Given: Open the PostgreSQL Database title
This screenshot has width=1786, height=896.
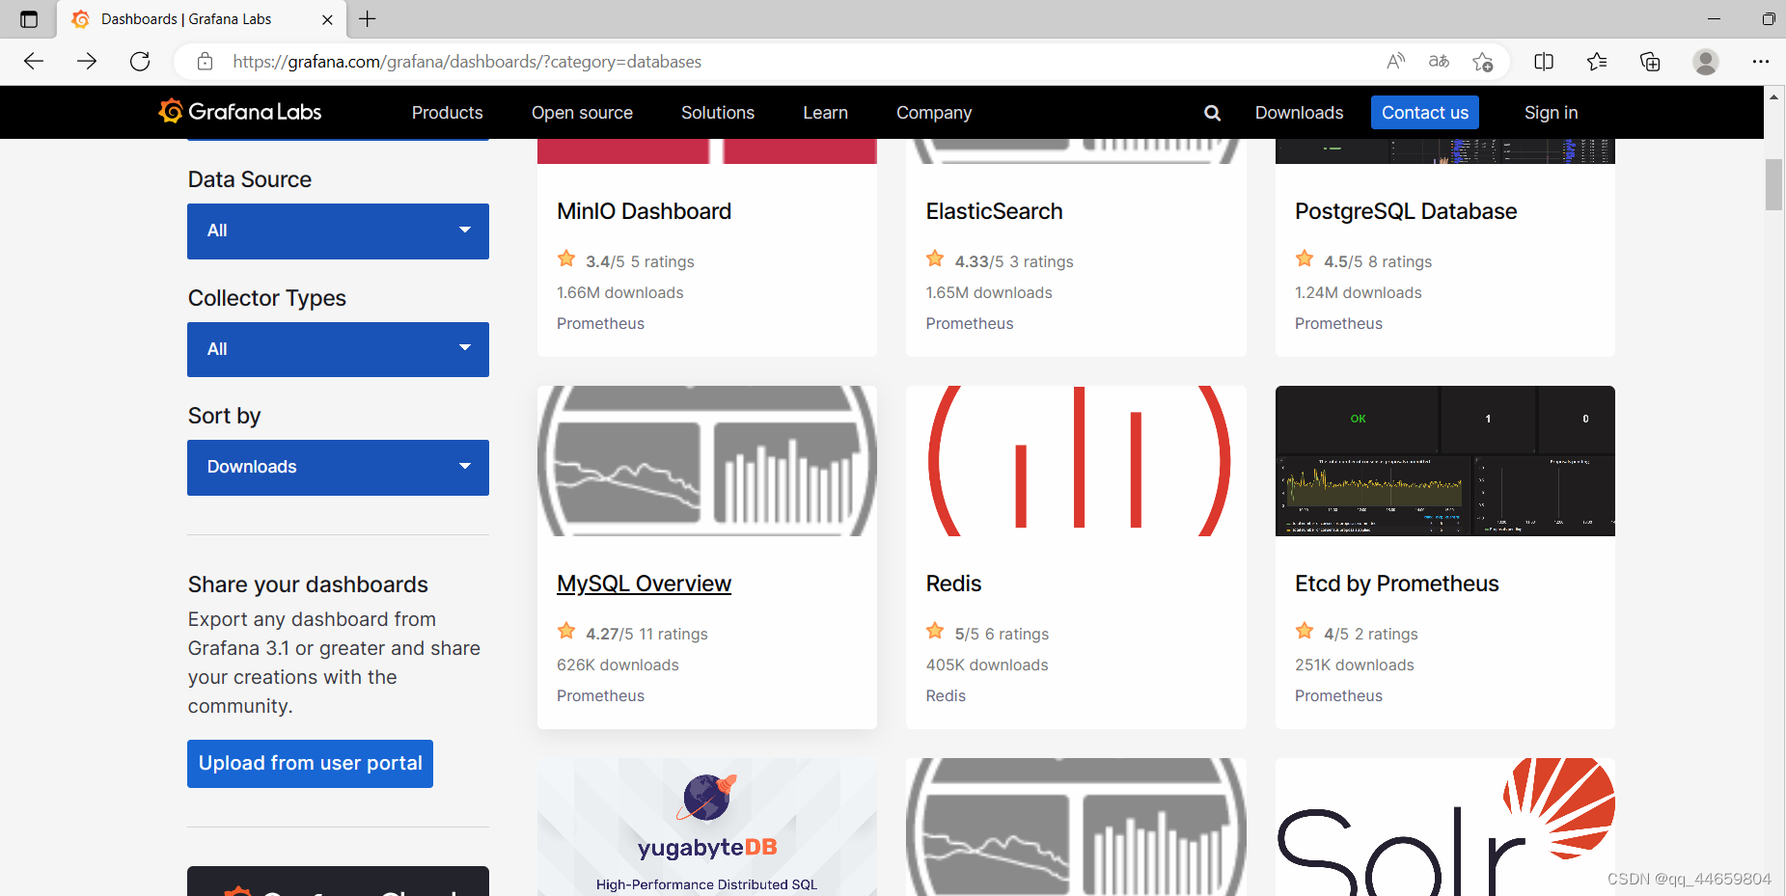Looking at the screenshot, I should tap(1406, 211).
